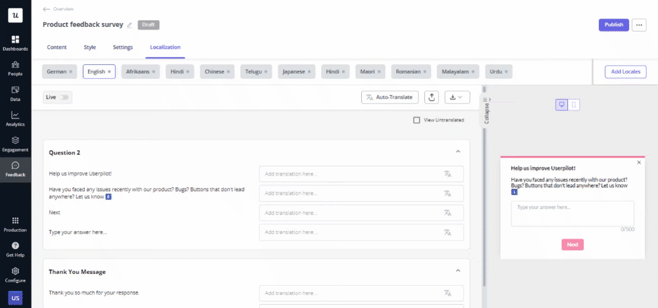Toggle the Live switch
The height and width of the screenshot is (308, 658).
[64, 97]
